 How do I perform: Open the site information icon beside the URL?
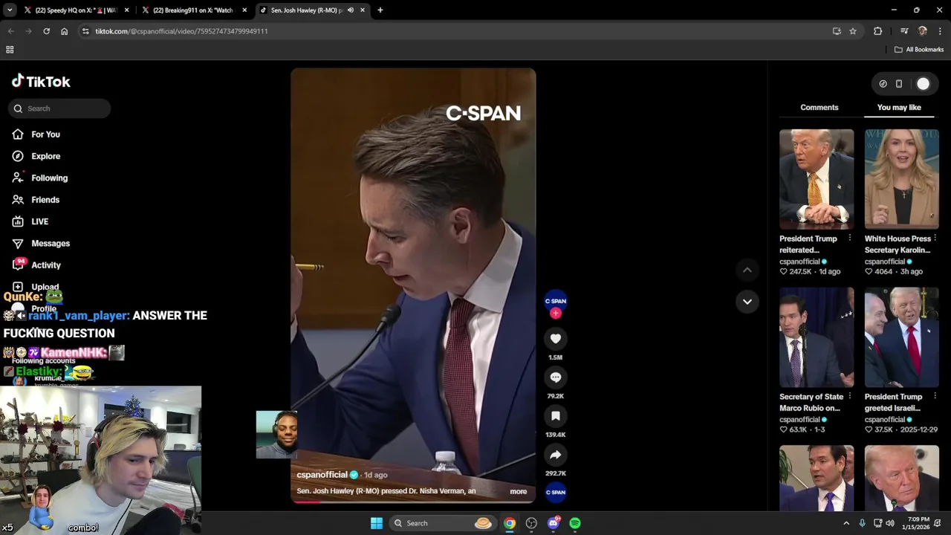coord(85,31)
